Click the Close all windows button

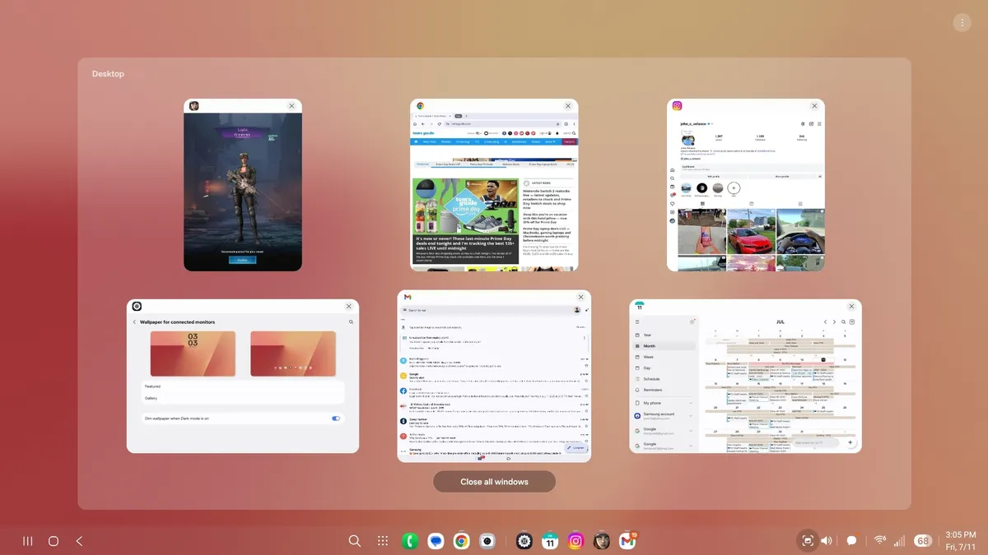point(494,482)
